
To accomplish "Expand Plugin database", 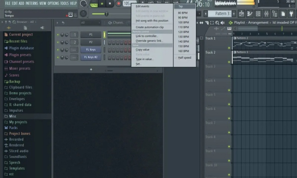I will 22,48.
